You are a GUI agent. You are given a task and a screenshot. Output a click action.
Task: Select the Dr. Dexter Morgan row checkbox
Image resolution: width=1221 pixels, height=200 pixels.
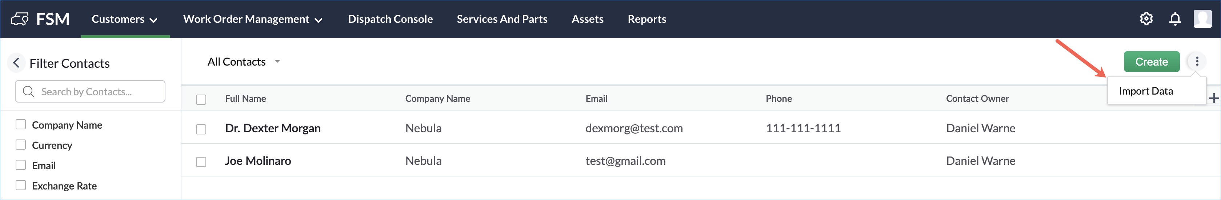(x=201, y=129)
